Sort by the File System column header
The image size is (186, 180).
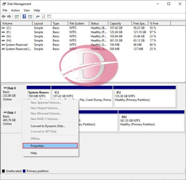[x=77, y=23]
